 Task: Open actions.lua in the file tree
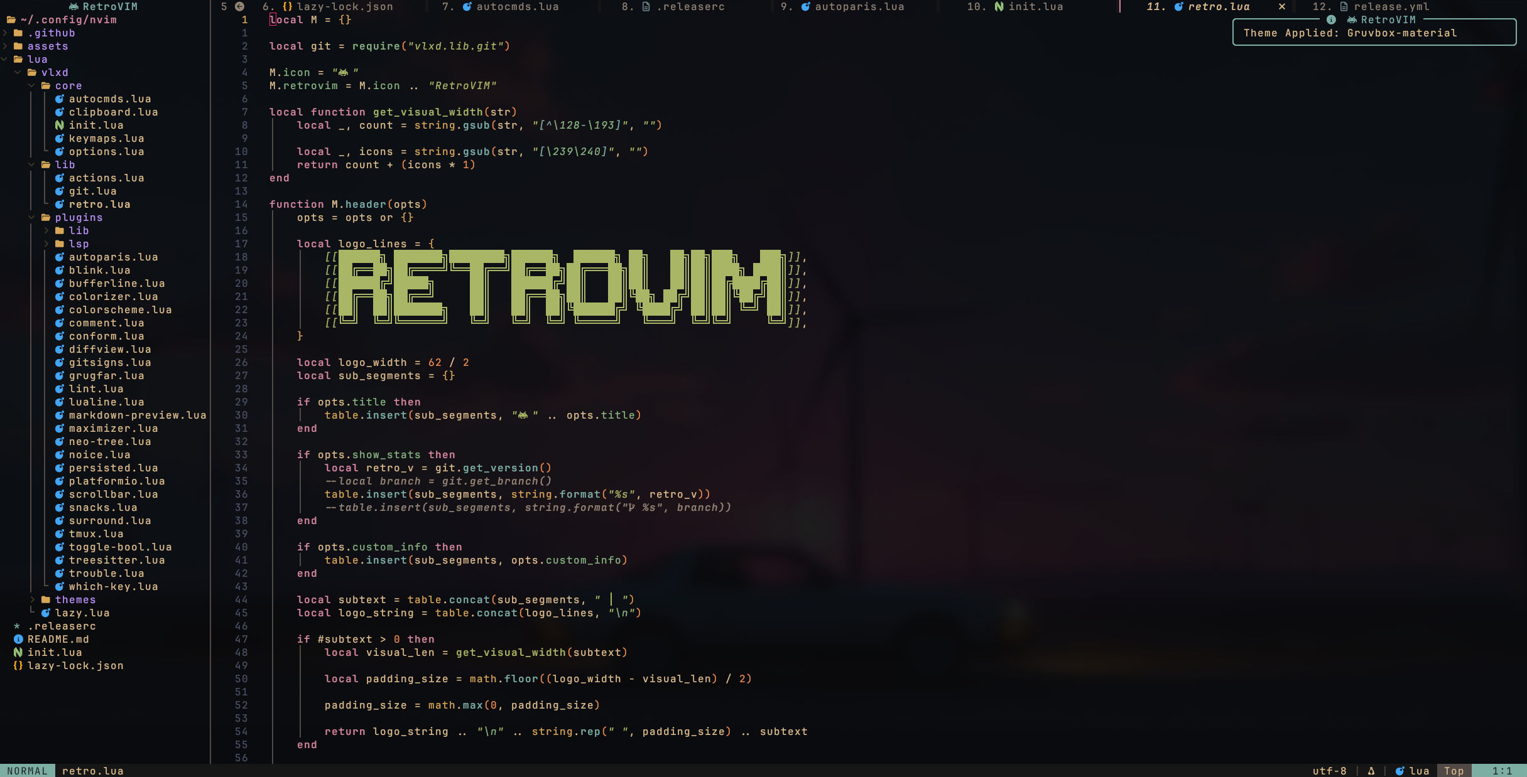point(106,178)
